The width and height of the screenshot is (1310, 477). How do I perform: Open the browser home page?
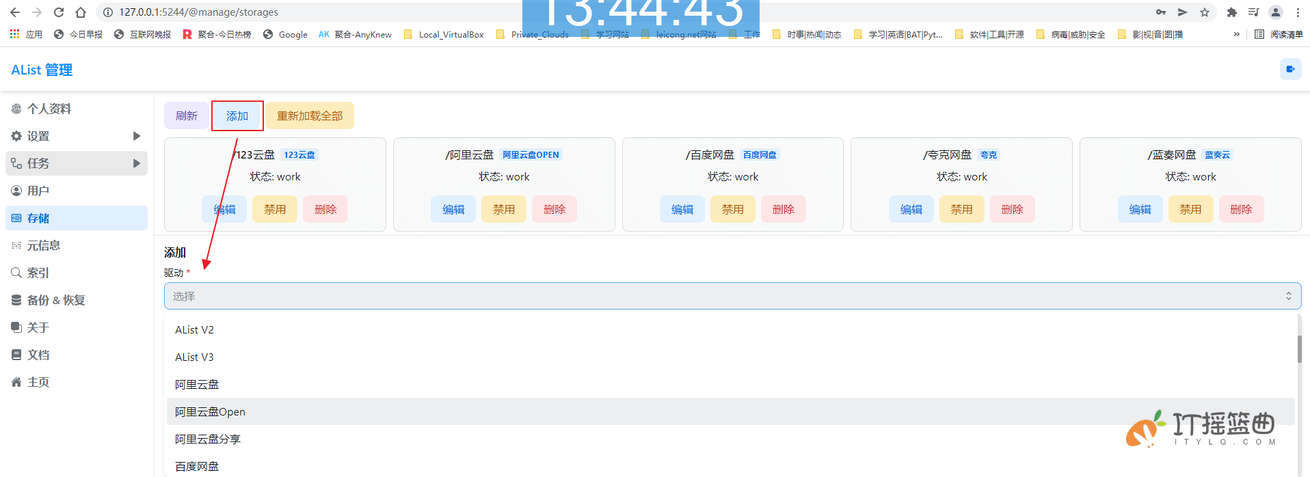pos(81,12)
